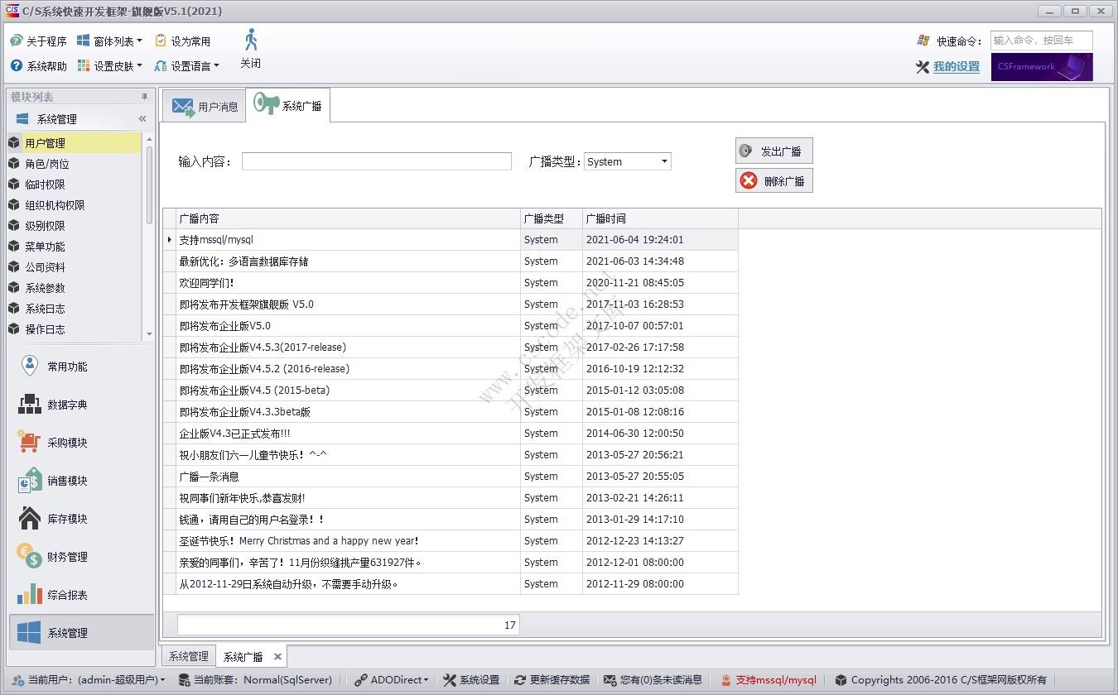Click the 关闭 close-window figure icon

[x=250, y=40]
